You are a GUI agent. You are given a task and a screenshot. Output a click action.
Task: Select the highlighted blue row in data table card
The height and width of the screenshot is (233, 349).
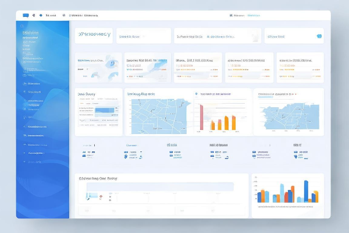pyautogui.click(x=105, y=110)
